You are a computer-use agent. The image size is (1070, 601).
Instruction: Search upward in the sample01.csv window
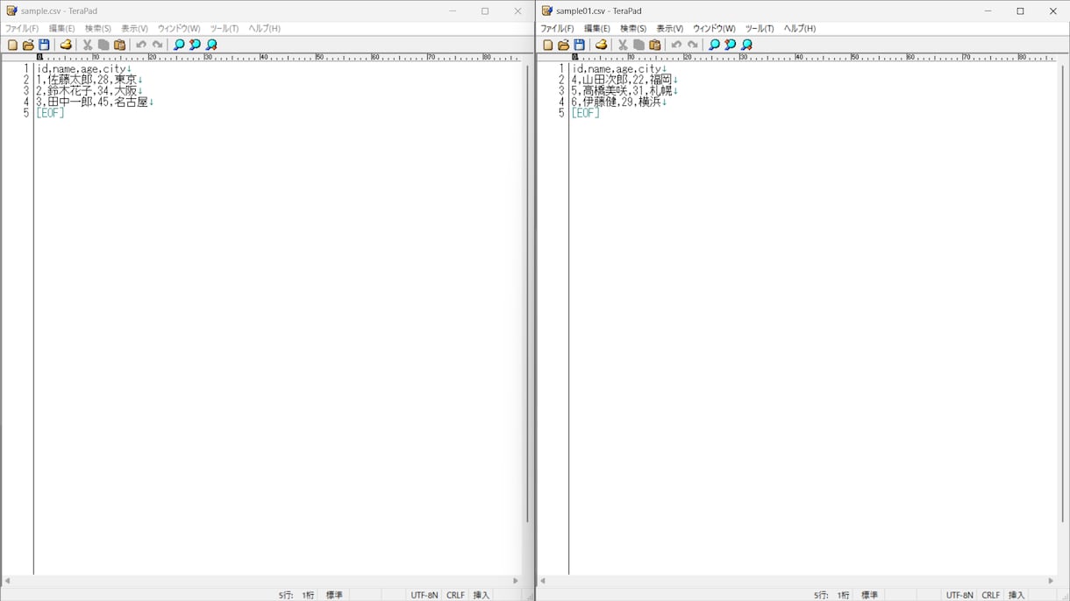730,45
